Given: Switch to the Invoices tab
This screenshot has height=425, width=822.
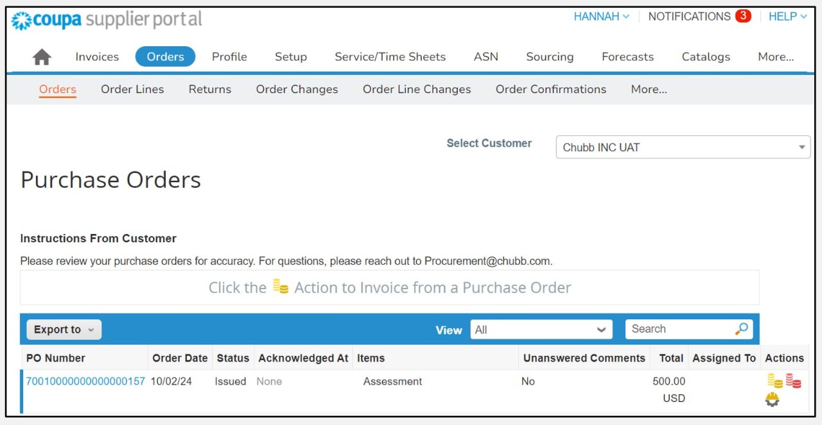Looking at the screenshot, I should click(97, 57).
